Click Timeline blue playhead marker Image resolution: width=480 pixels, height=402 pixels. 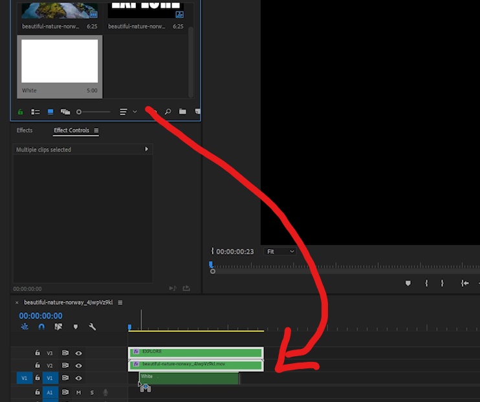129,328
